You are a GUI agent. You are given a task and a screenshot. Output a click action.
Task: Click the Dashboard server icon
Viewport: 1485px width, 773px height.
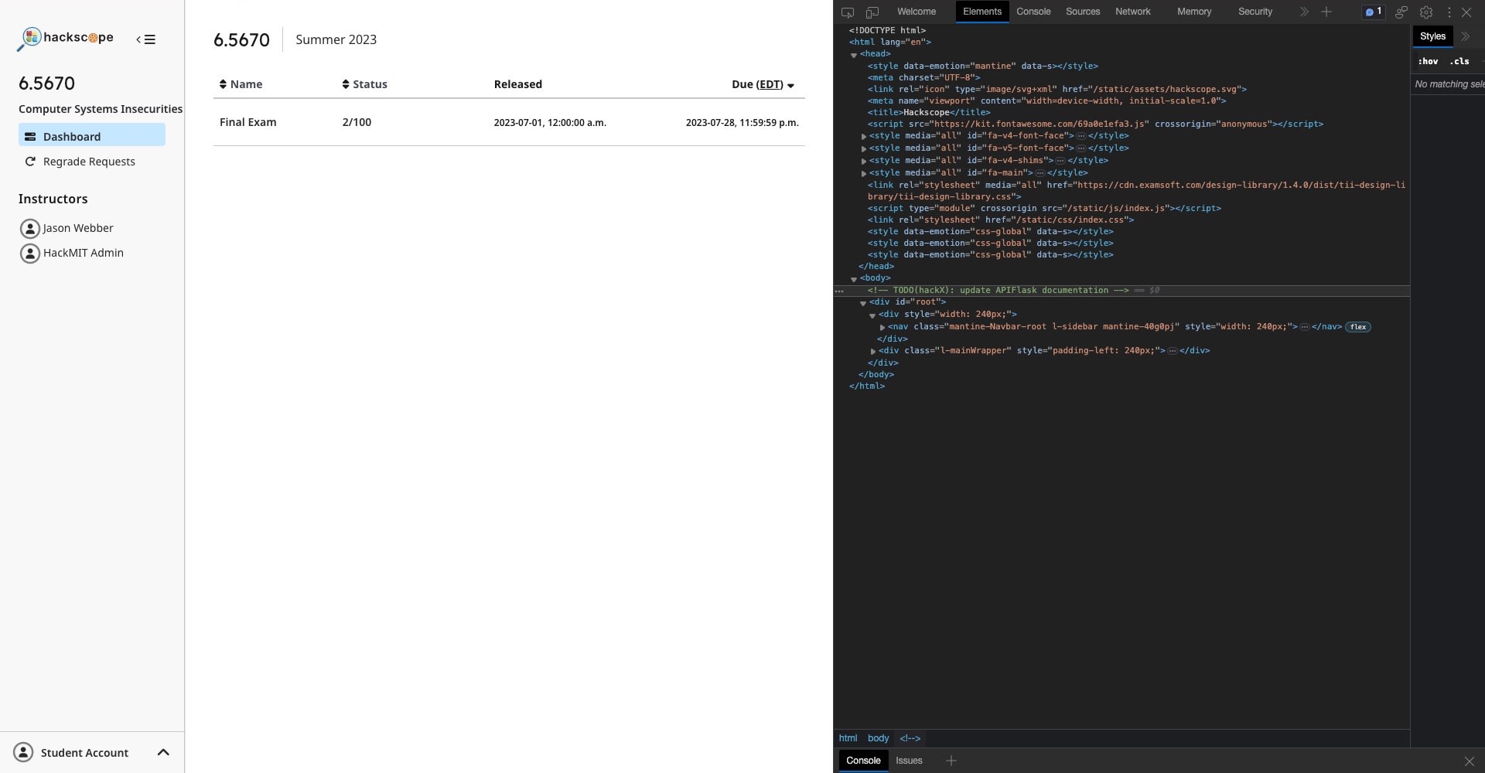[x=30, y=137]
